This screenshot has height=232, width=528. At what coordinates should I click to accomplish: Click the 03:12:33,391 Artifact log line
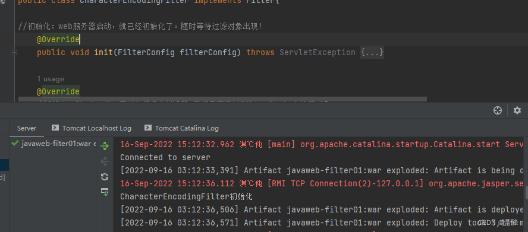(x=322, y=170)
